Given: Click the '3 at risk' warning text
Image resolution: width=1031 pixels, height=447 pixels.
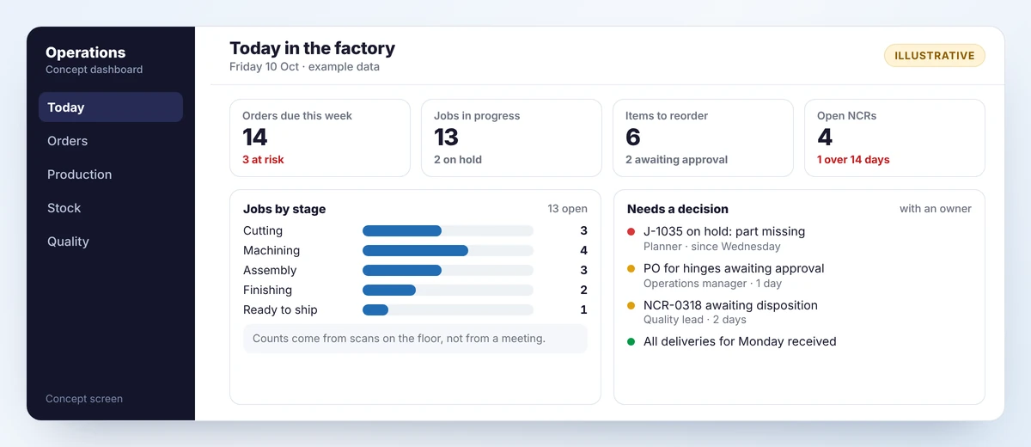Looking at the screenshot, I should tap(263, 160).
